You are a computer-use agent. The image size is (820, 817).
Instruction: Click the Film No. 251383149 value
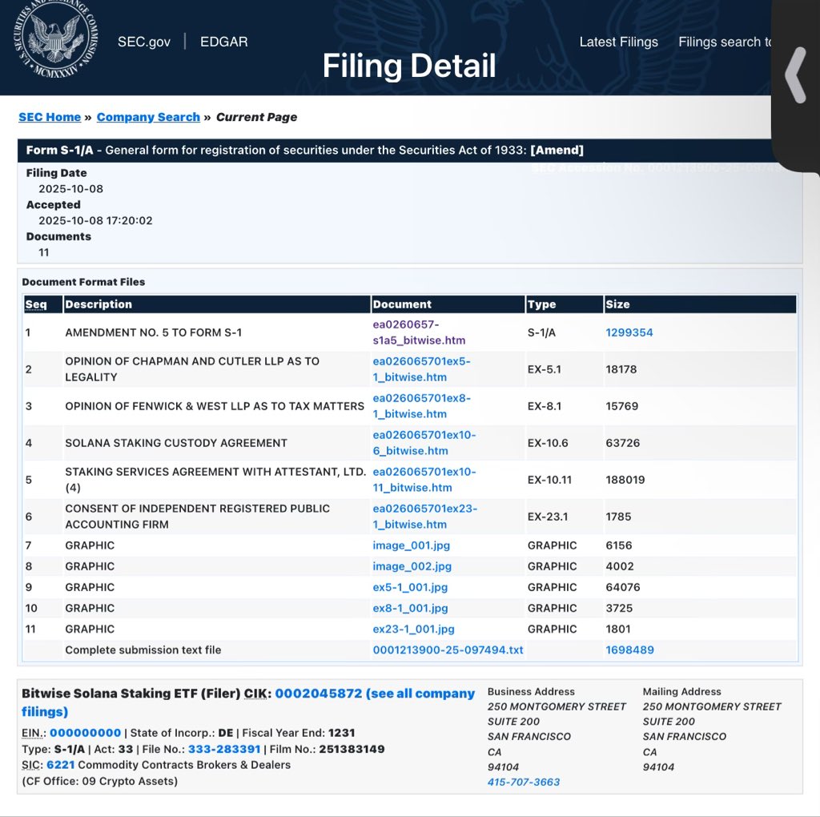[352, 749]
